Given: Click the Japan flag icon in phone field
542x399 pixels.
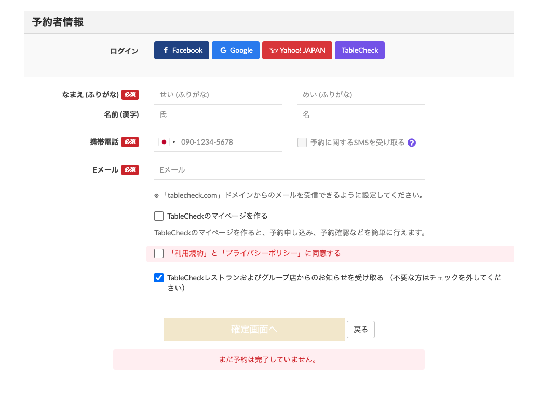Looking at the screenshot, I should pos(164,142).
